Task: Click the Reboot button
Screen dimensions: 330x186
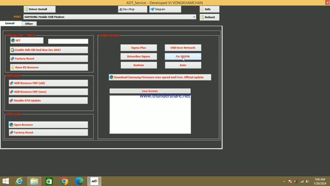Action: (209, 17)
